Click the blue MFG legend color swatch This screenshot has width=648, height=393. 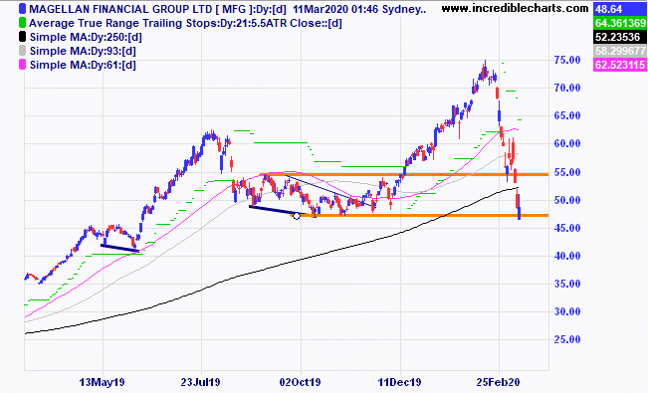click(22, 9)
